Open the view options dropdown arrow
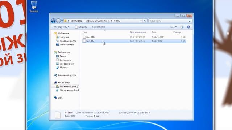 point(176,27)
